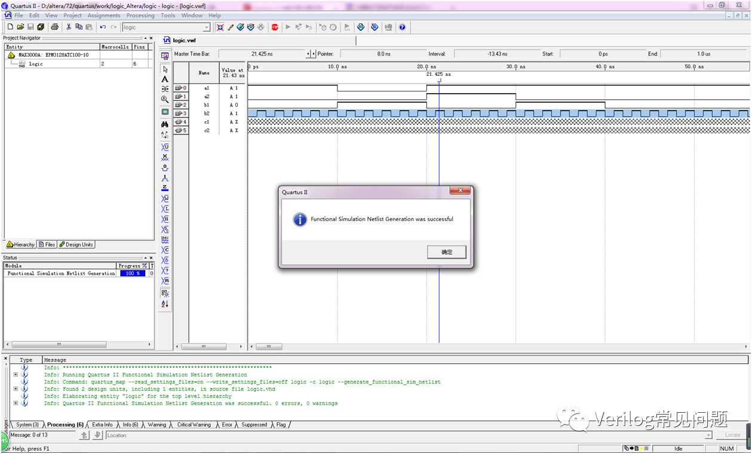
Task: Select the logic.vwf document tab
Action: 183,41
